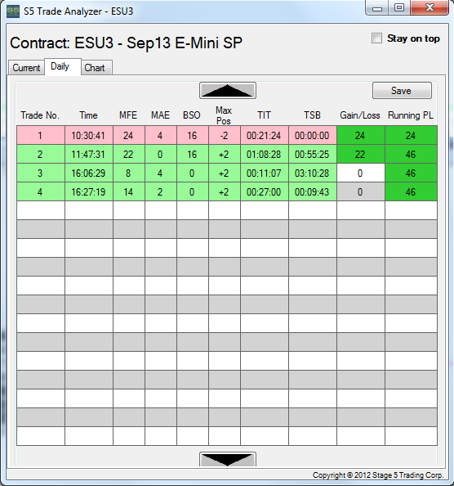Screen dimensions: 454x486
Task: Click the MFE value 14
Action: click(x=129, y=191)
